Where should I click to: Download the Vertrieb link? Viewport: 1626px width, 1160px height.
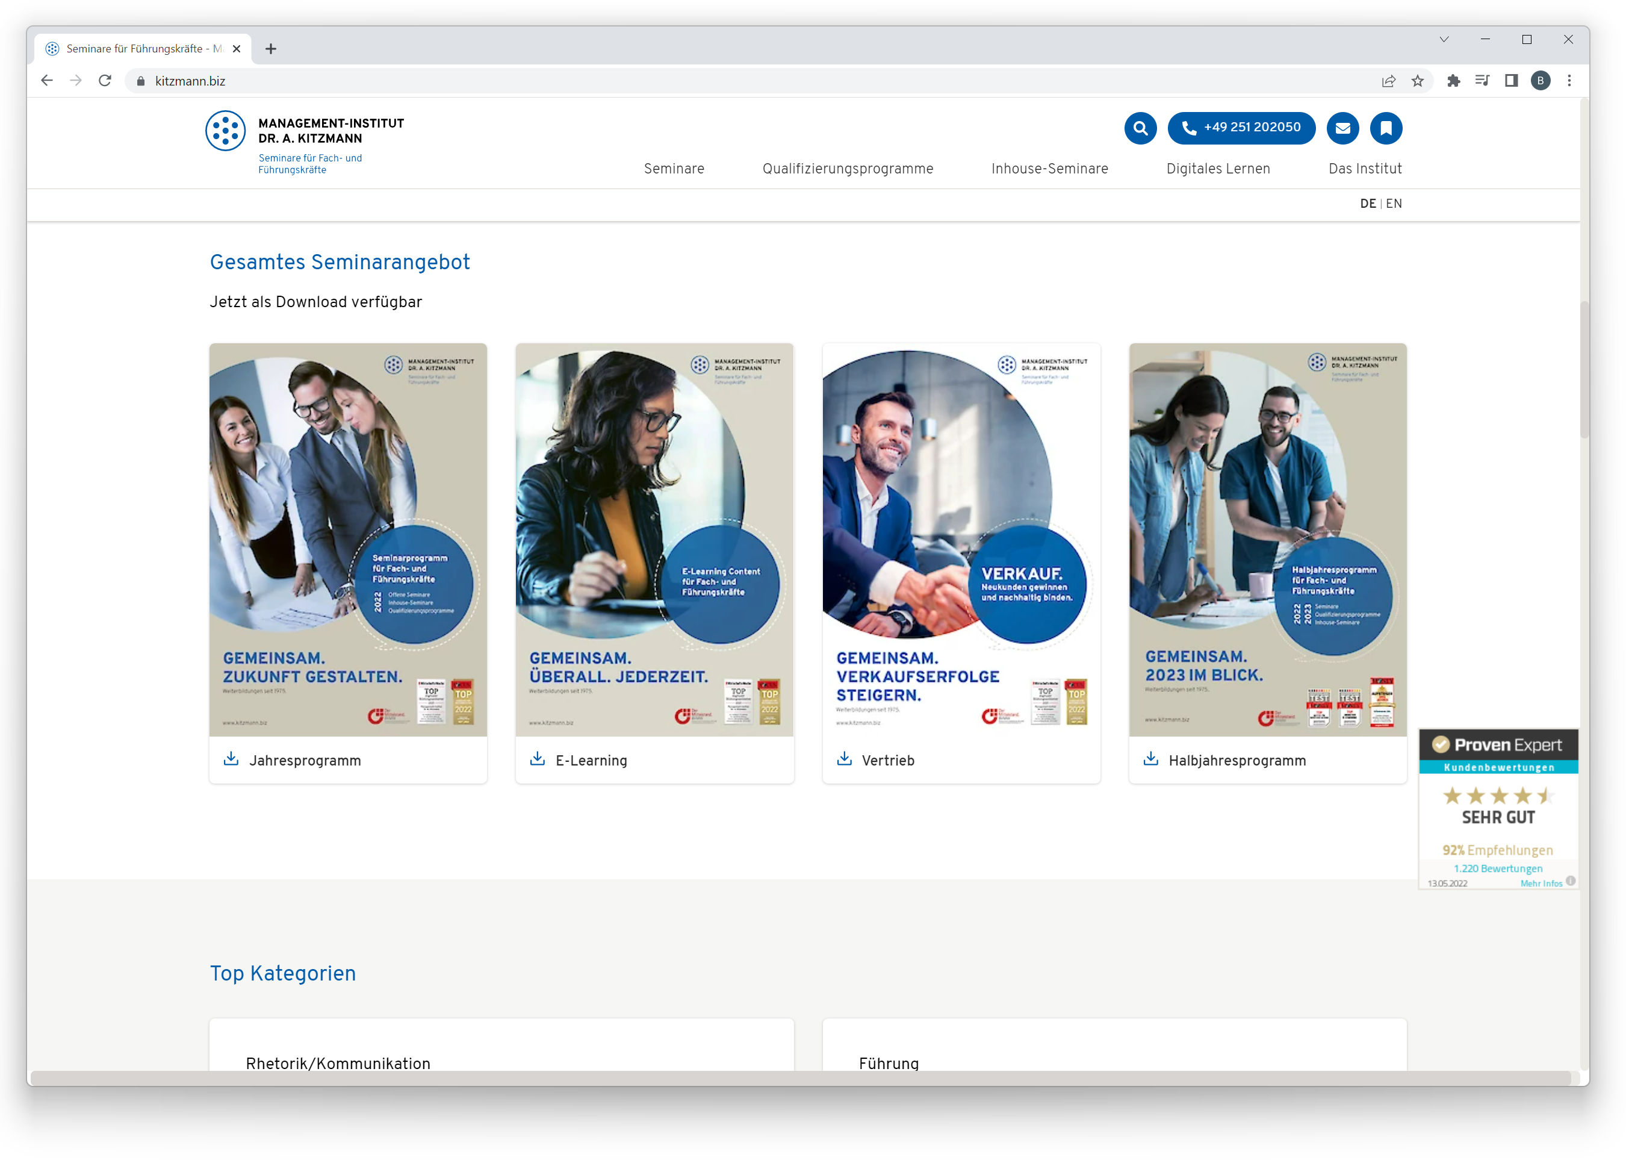[x=887, y=761]
